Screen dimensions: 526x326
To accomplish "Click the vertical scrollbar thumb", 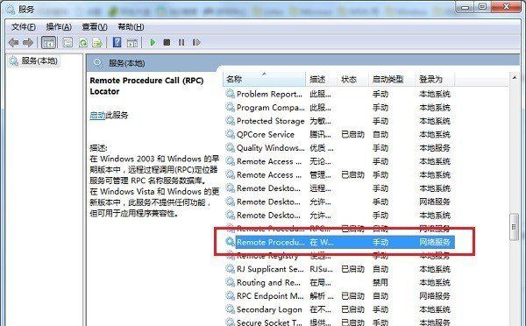I will click(x=514, y=227).
